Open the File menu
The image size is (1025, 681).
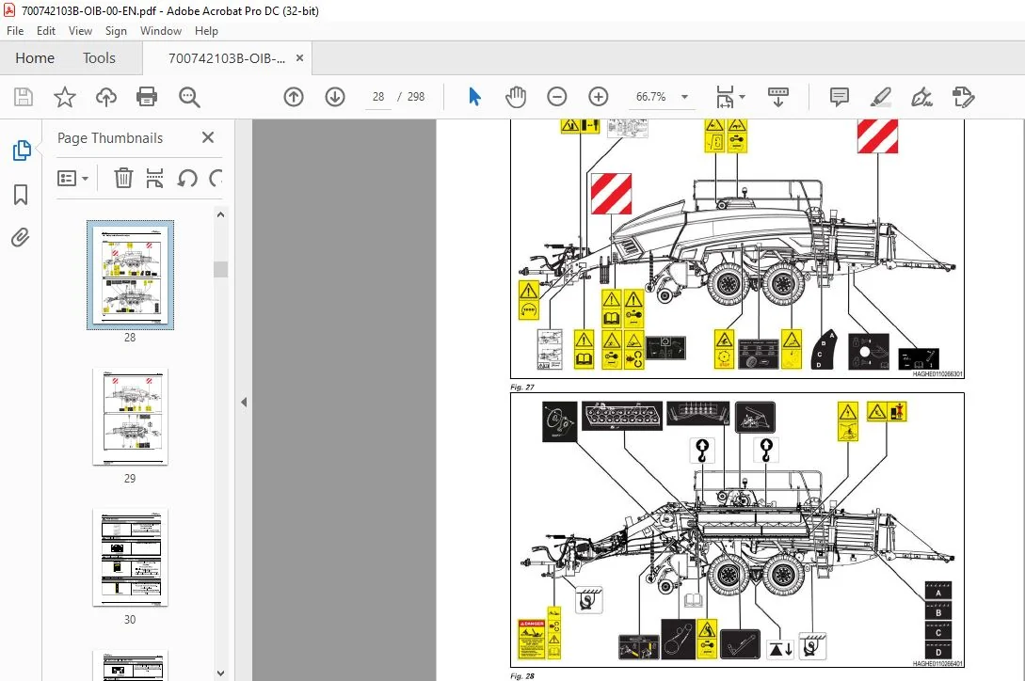pos(15,31)
